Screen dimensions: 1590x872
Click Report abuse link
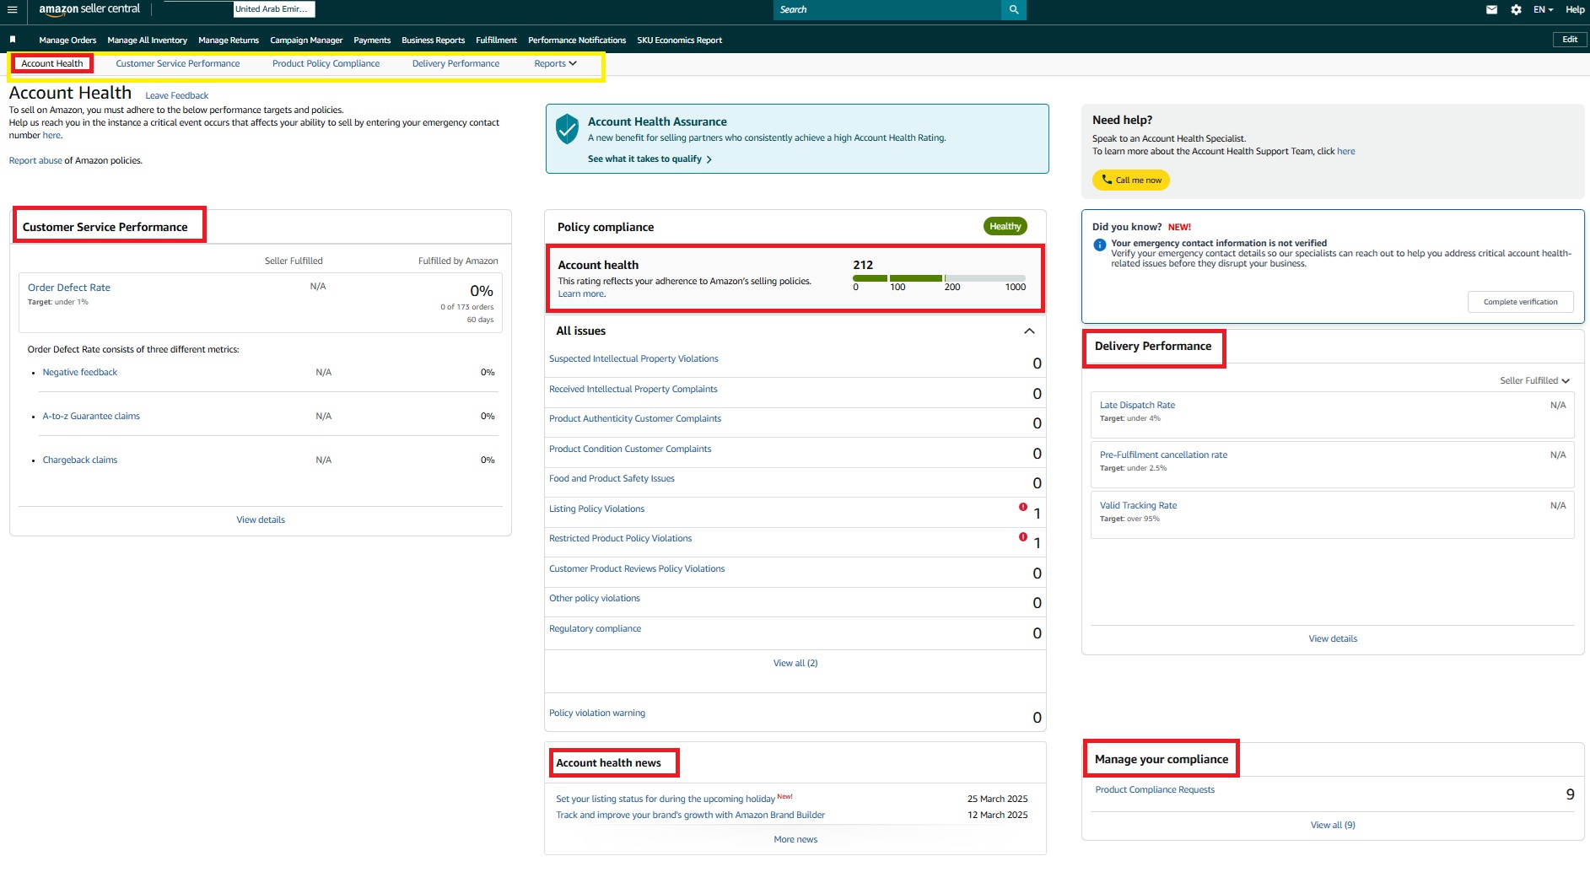35,160
